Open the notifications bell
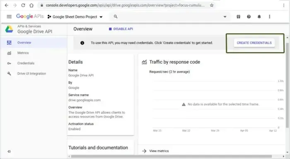The width and height of the screenshot is (290, 159). [259, 17]
